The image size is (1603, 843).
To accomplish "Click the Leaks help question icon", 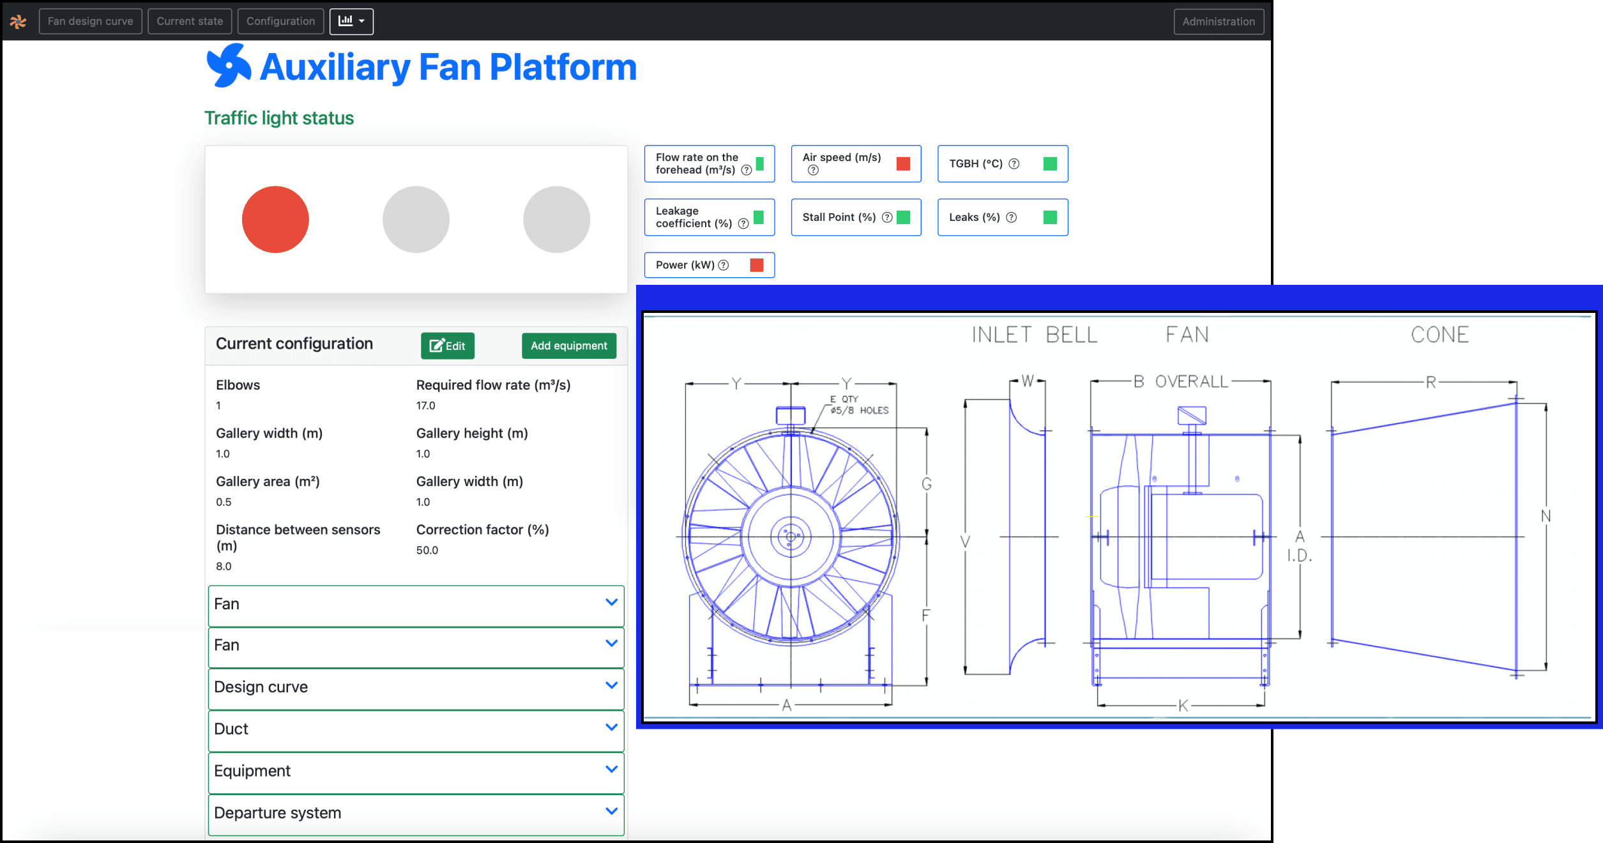I will click(1012, 217).
